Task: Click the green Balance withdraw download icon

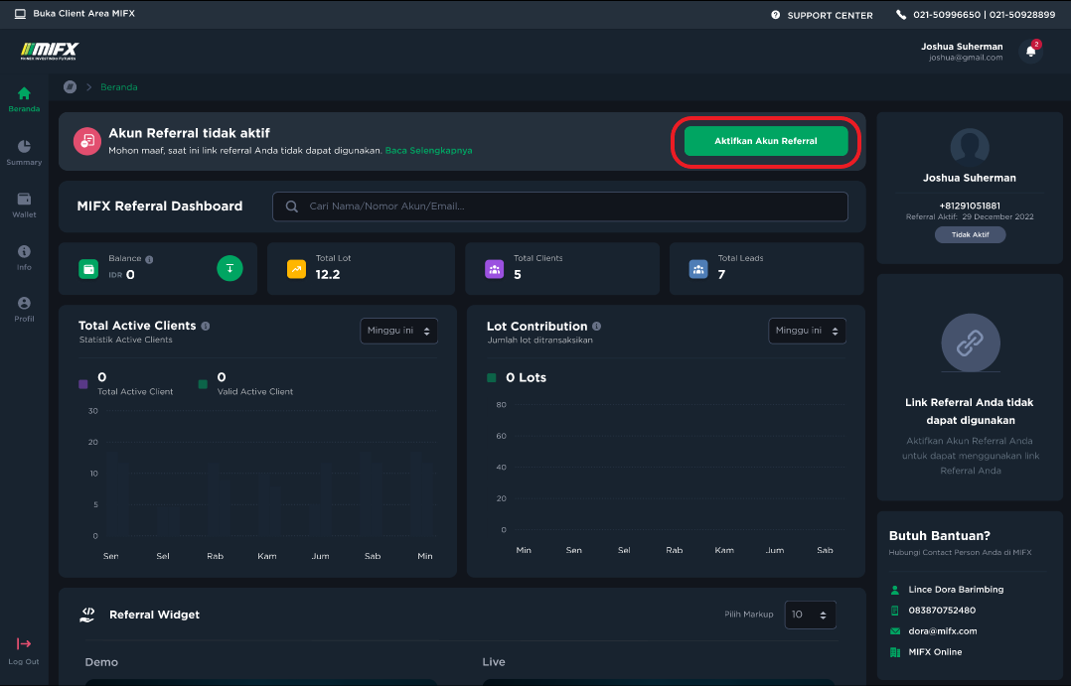Action: click(x=229, y=268)
